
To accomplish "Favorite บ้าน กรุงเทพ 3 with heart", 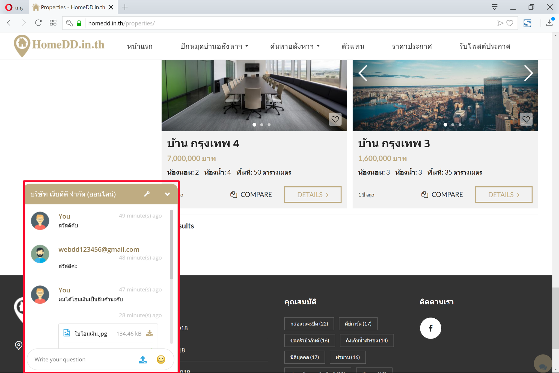I will 526,119.
